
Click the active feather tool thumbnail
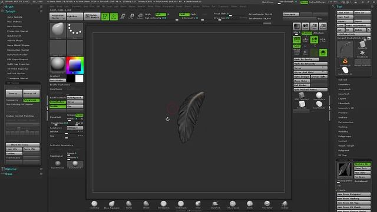345,49
